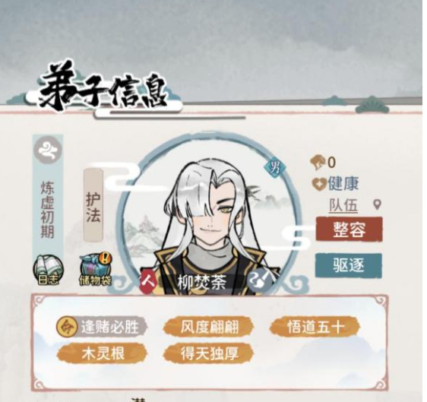Select the 护法 role tag
Viewport: 427px width, 402px height.
tap(93, 204)
